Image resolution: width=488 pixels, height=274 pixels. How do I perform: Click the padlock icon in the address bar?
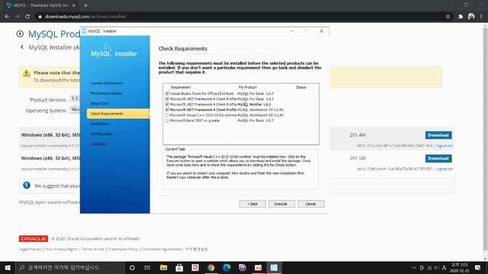[x=40, y=17]
